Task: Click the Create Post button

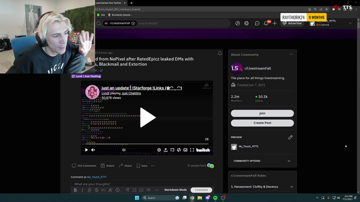Action: (262, 123)
